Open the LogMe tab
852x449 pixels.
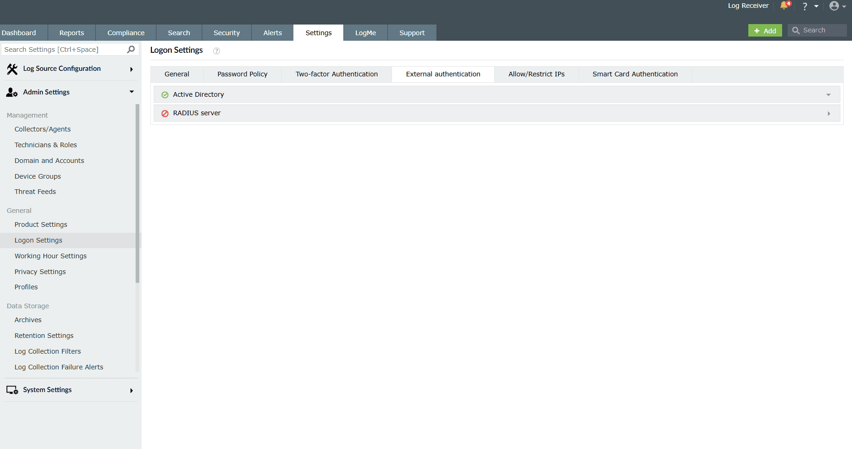click(366, 33)
